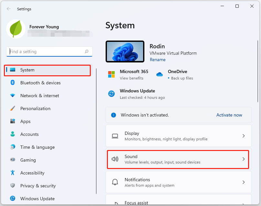Select the Bluetooth & devices icon

pos(13,83)
